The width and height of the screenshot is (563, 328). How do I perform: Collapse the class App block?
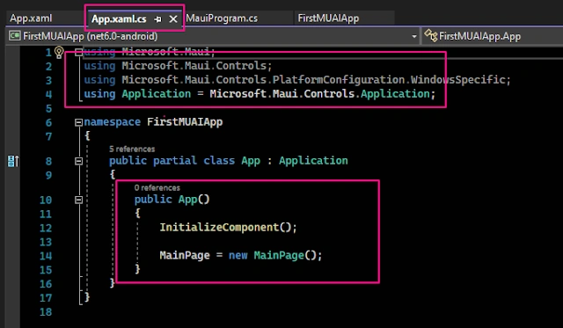pos(78,162)
